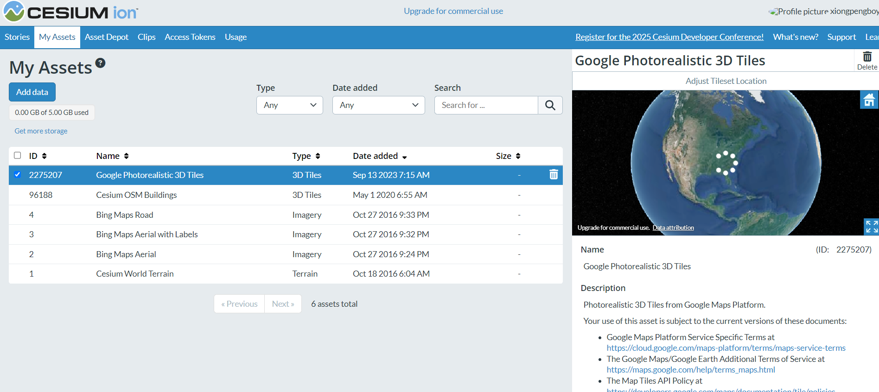Open the Stories tab
879x392 pixels.
coord(17,37)
